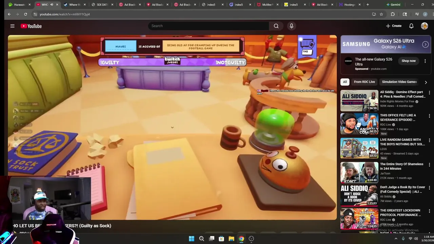Click the address bar URL

click(64, 14)
